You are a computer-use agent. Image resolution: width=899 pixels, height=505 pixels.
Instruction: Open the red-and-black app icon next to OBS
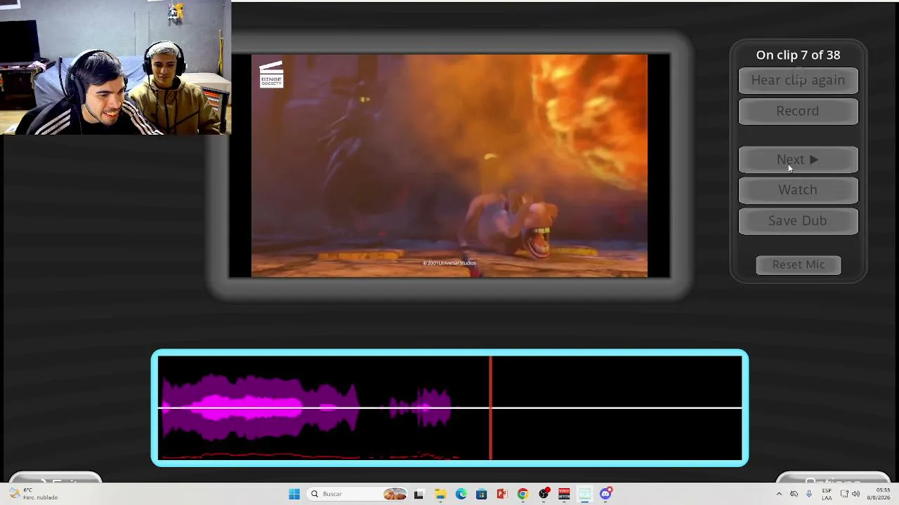(564, 494)
